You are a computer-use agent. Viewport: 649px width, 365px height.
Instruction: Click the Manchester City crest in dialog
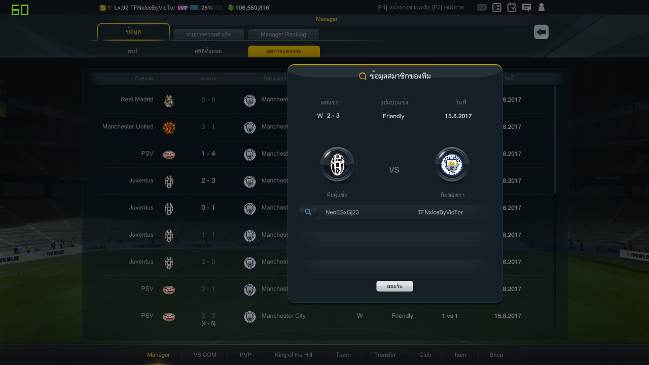[x=452, y=165]
